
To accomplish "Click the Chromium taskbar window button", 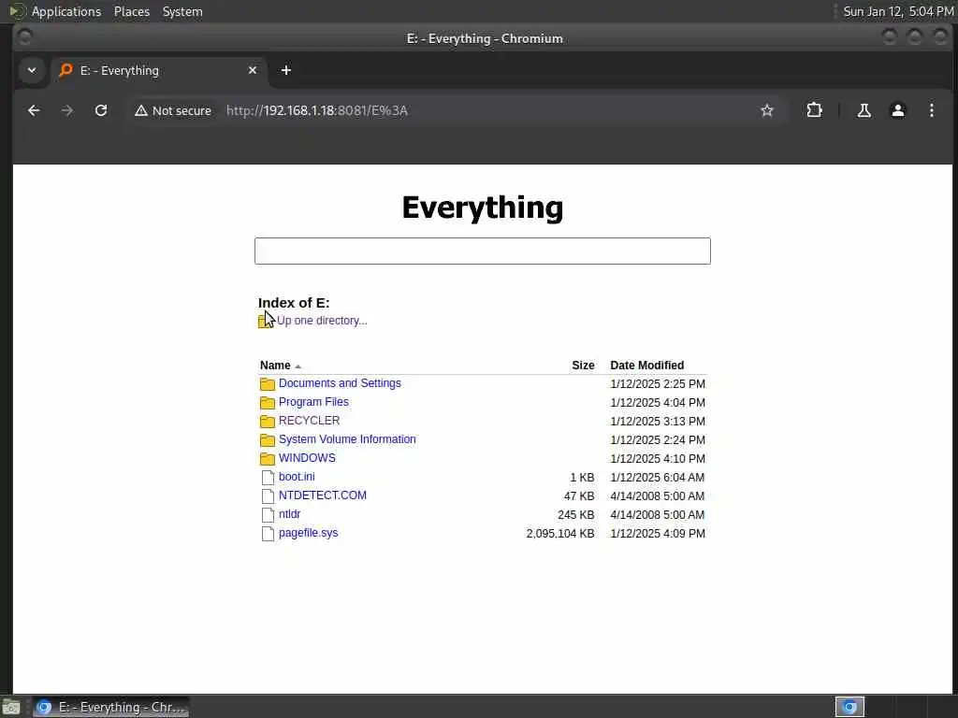I will (x=111, y=707).
